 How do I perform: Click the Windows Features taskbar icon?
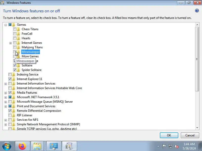coord(69,146)
